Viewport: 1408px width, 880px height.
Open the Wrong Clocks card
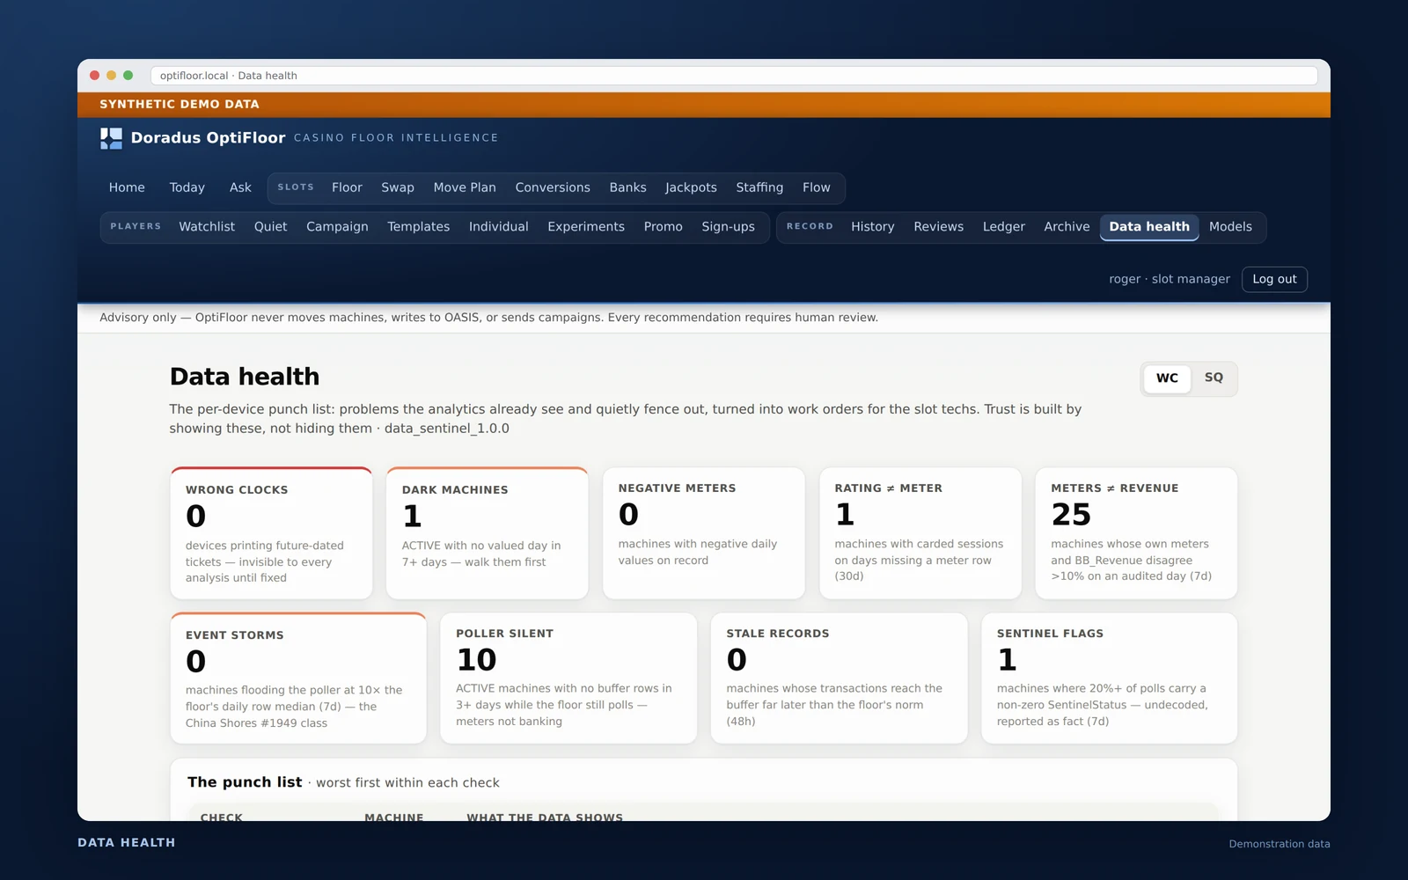tap(271, 533)
